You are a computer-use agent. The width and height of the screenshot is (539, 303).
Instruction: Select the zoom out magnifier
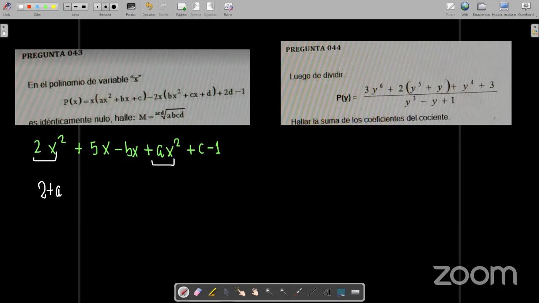point(284,292)
